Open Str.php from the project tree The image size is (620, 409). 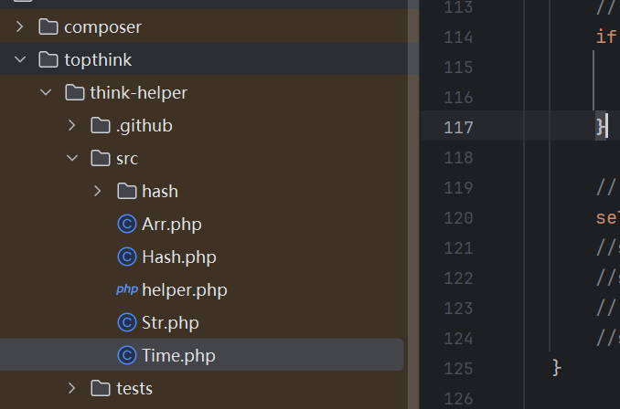point(170,323)
